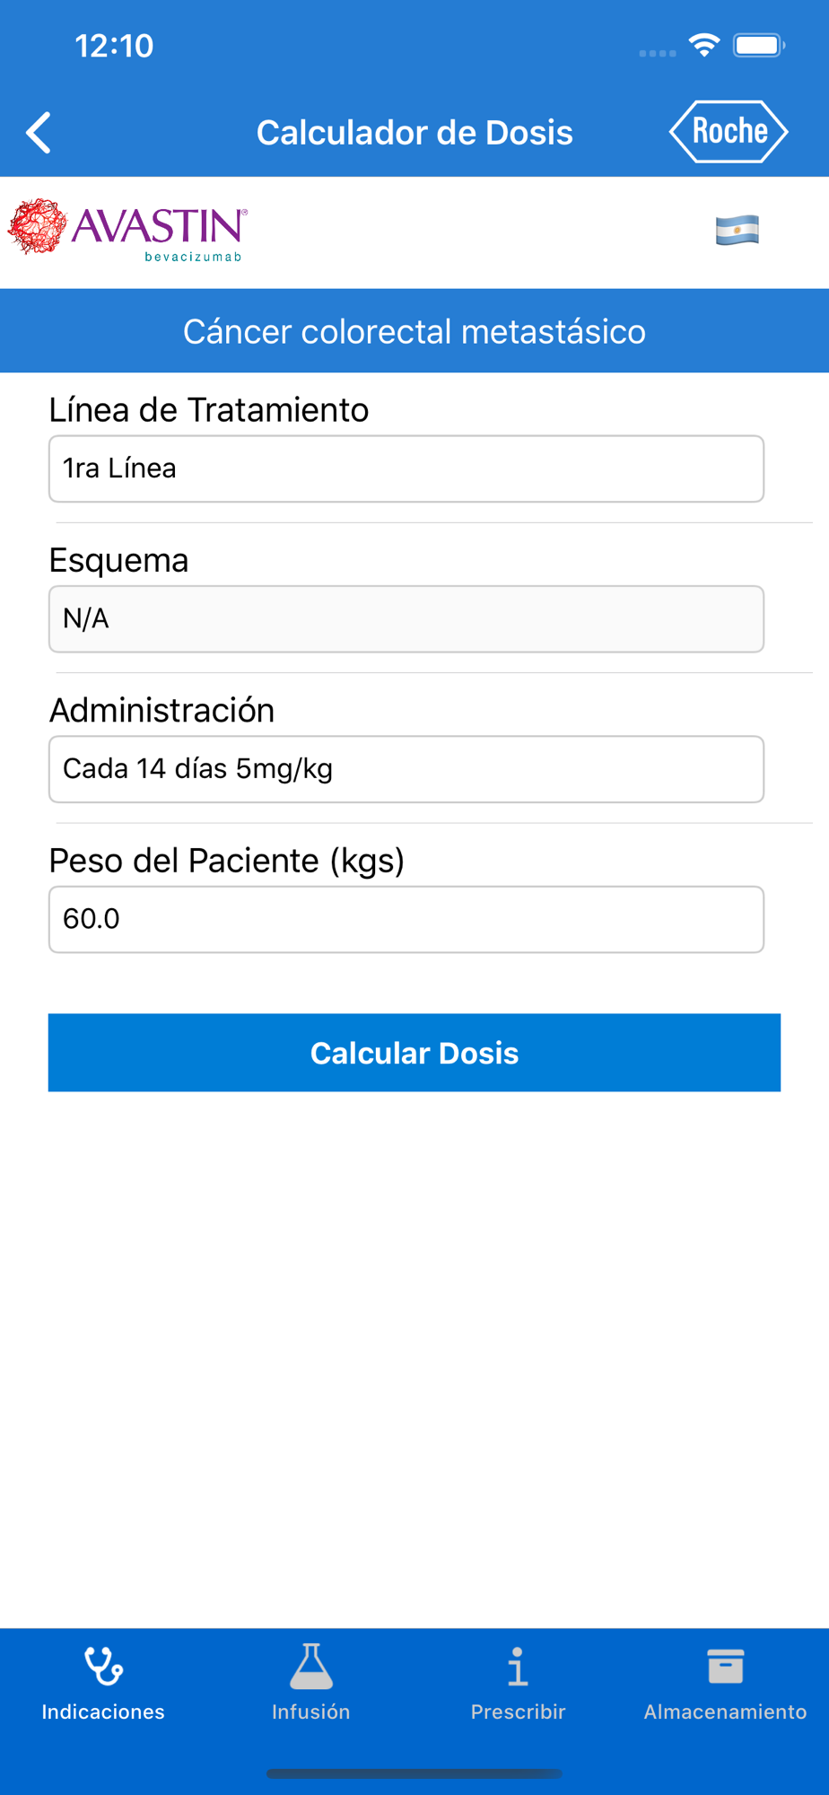Viewport: 829px width, 1795px height.
Task: Edit the Peso del Paciente field
Action: (x=406, y=919)
